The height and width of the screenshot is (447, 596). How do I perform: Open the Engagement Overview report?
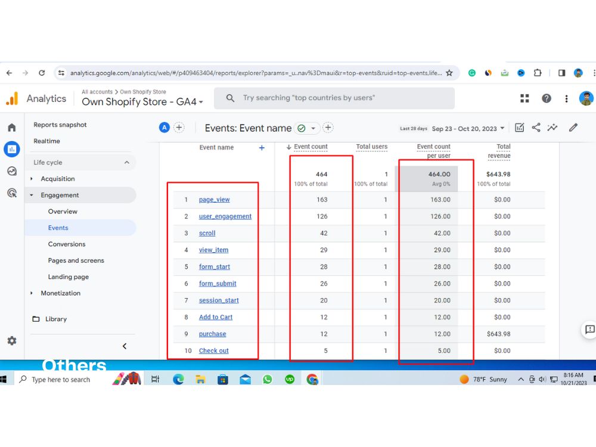(63, 212)
